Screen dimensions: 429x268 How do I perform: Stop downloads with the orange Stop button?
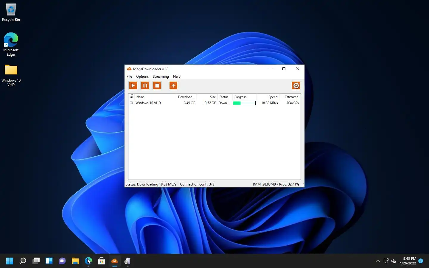click(157, 86)
